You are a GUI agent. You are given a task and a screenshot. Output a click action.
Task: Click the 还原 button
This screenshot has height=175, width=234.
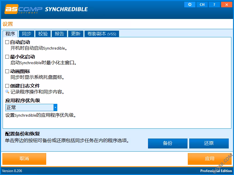[x=209, y=143]
